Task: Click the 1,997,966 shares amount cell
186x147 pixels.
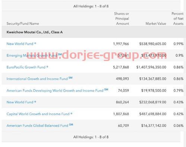Action: click(x=121, y=44)
